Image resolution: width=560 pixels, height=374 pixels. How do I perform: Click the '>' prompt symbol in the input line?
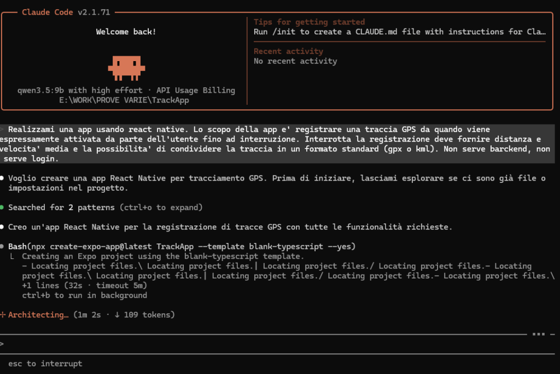[2, 344]
